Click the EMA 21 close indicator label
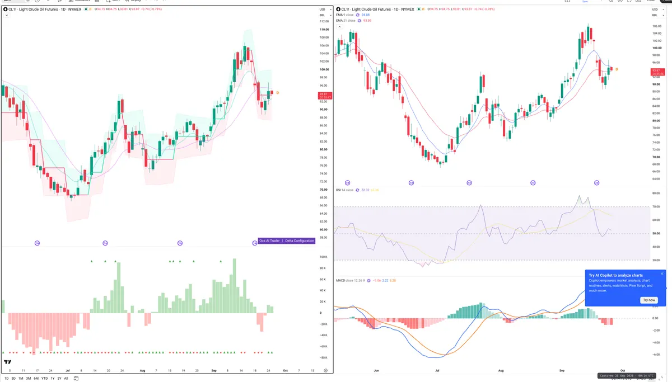Viewport: 672px width, 382px height. click(346, 21)
